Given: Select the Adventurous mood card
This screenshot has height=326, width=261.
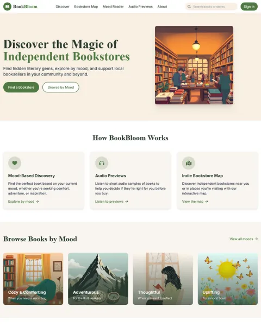Looking at the screenshot, I should [98, 279].
